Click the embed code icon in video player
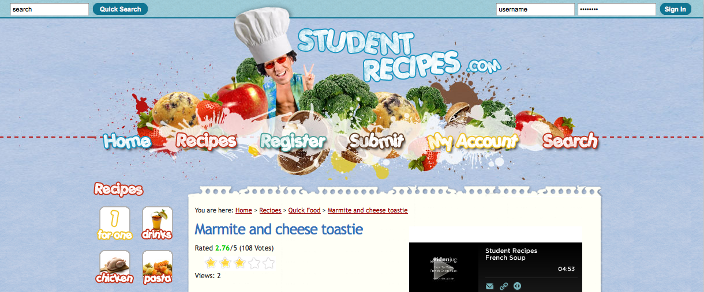 click(x=517, y=286)
